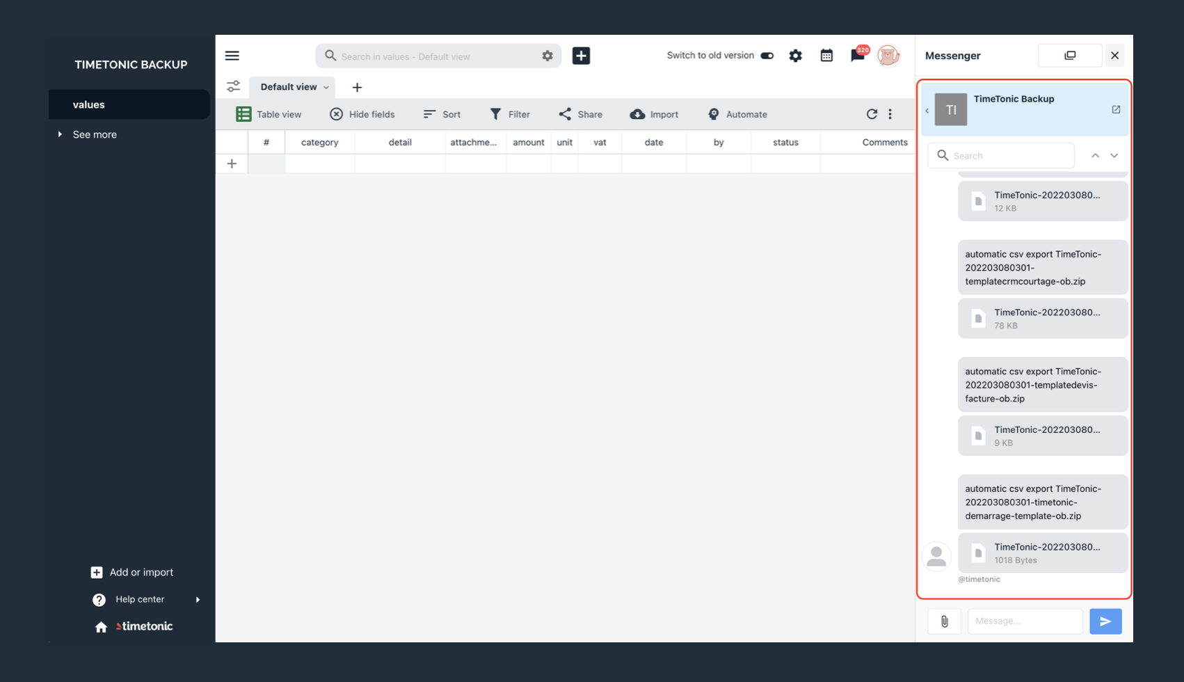Click the by column header

[719, 142]
